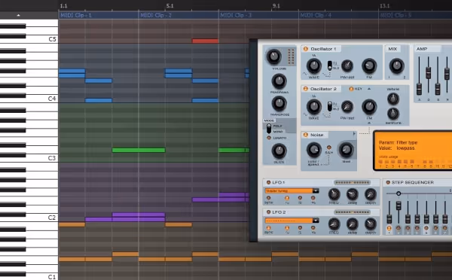This screenshot has width=452, height=280.
Task: Click the LED meter beside Volume knob
Action: point(291,56)
